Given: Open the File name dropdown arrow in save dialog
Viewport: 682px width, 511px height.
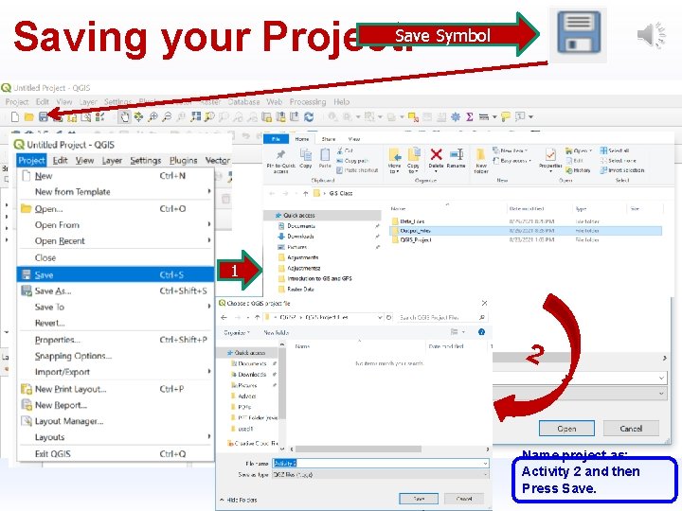Looking at the screenshot, I should (x=485, y=463).
